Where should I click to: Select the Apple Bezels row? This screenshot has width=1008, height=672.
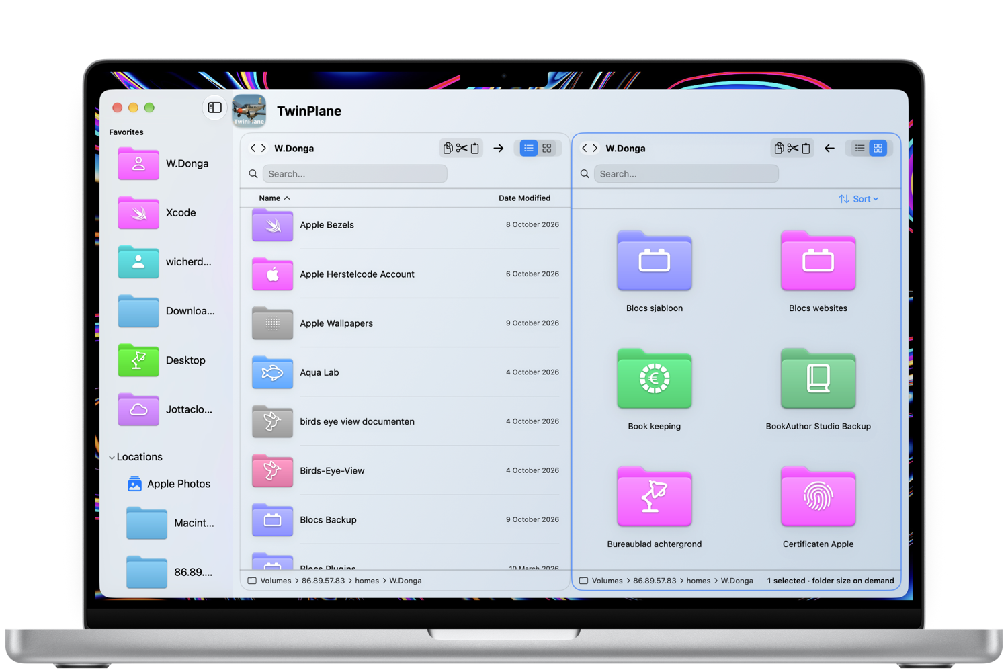(x=405, y=225)
